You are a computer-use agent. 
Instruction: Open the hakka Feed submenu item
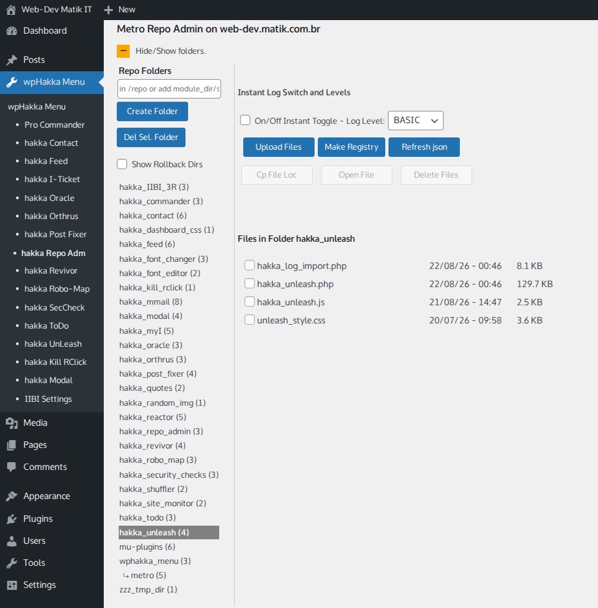(46, 161)
